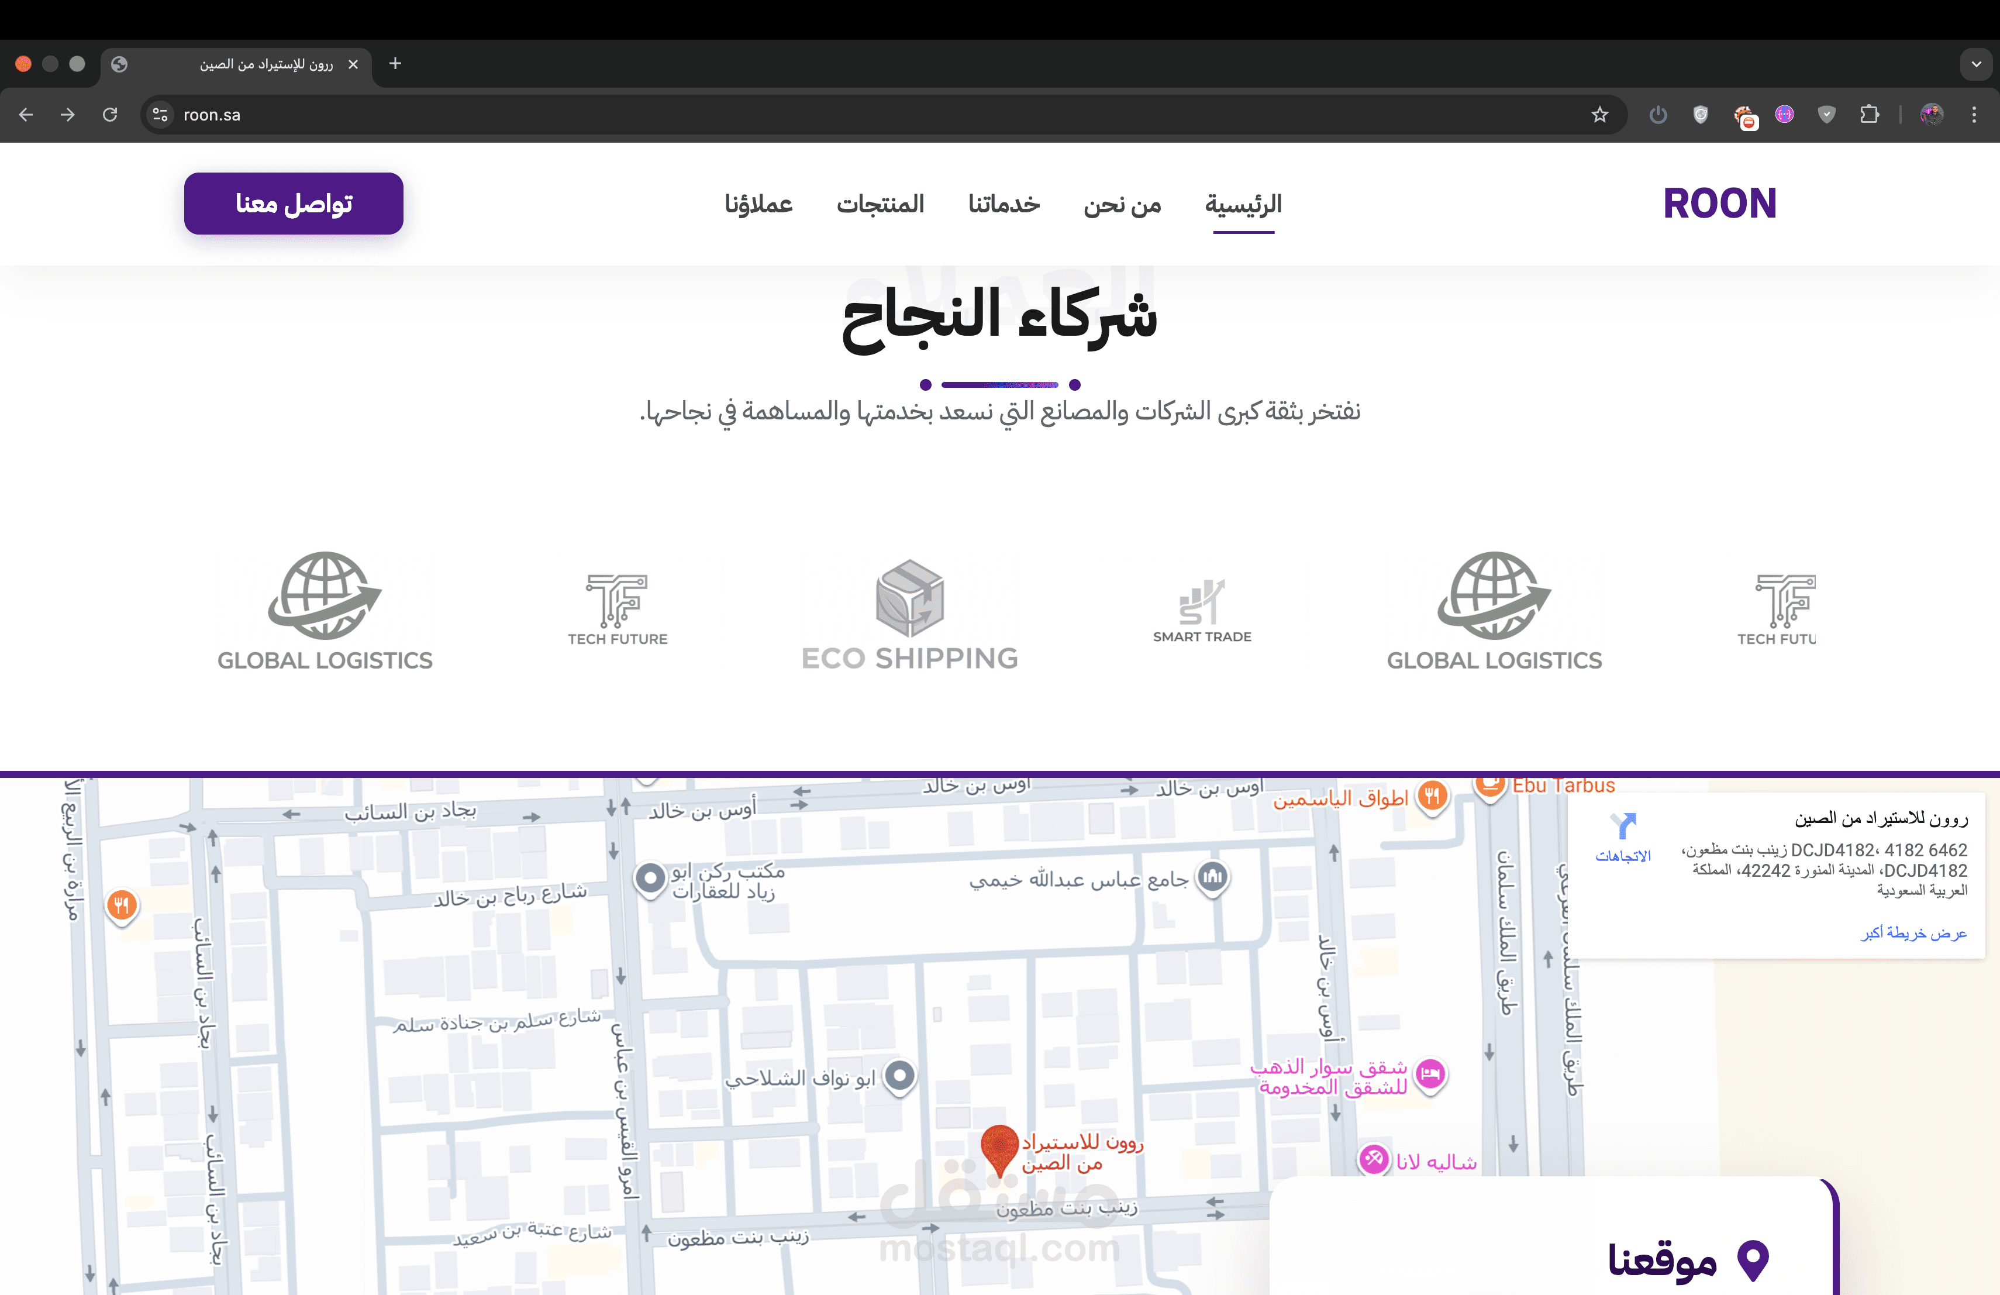Viewport: 2000px width, 1295px height.
Task: Click the تواصل معنا purple button
Action: pyautogui.click(x=294, y=204)
